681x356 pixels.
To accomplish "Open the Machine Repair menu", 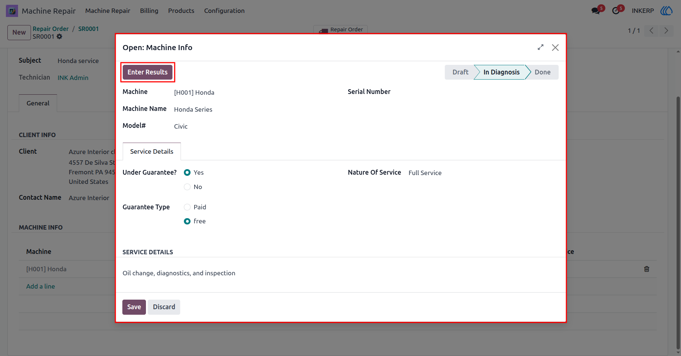I will pos(108,11).
